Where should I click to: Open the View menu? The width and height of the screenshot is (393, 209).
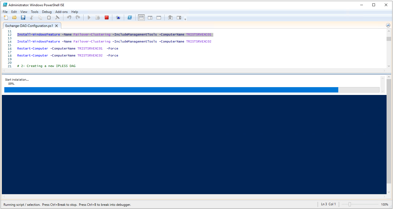24,12
